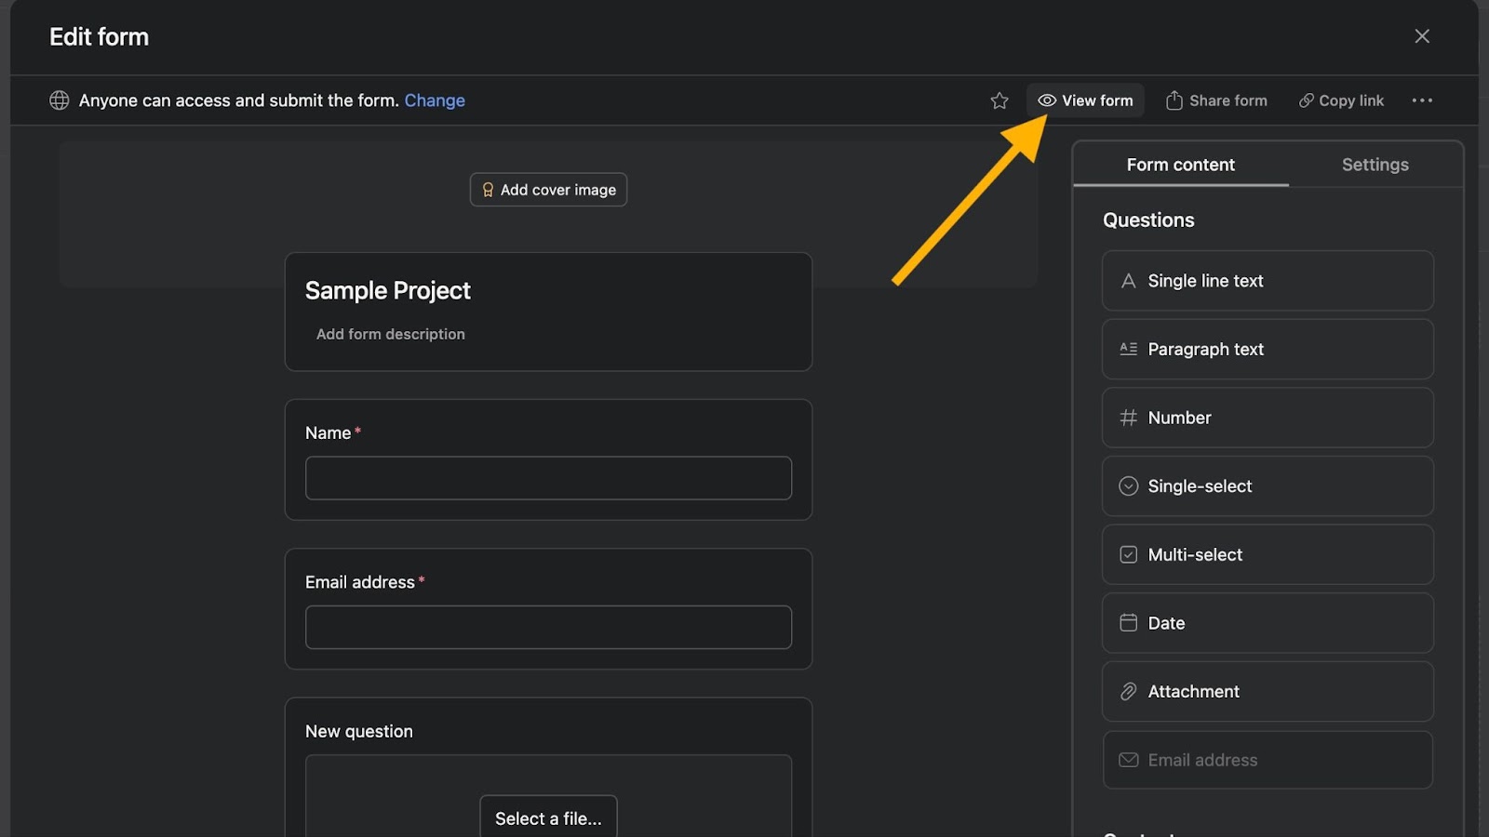Click Add cover image button
Viewport: 1489px width, 837px height.
point(548,190)
